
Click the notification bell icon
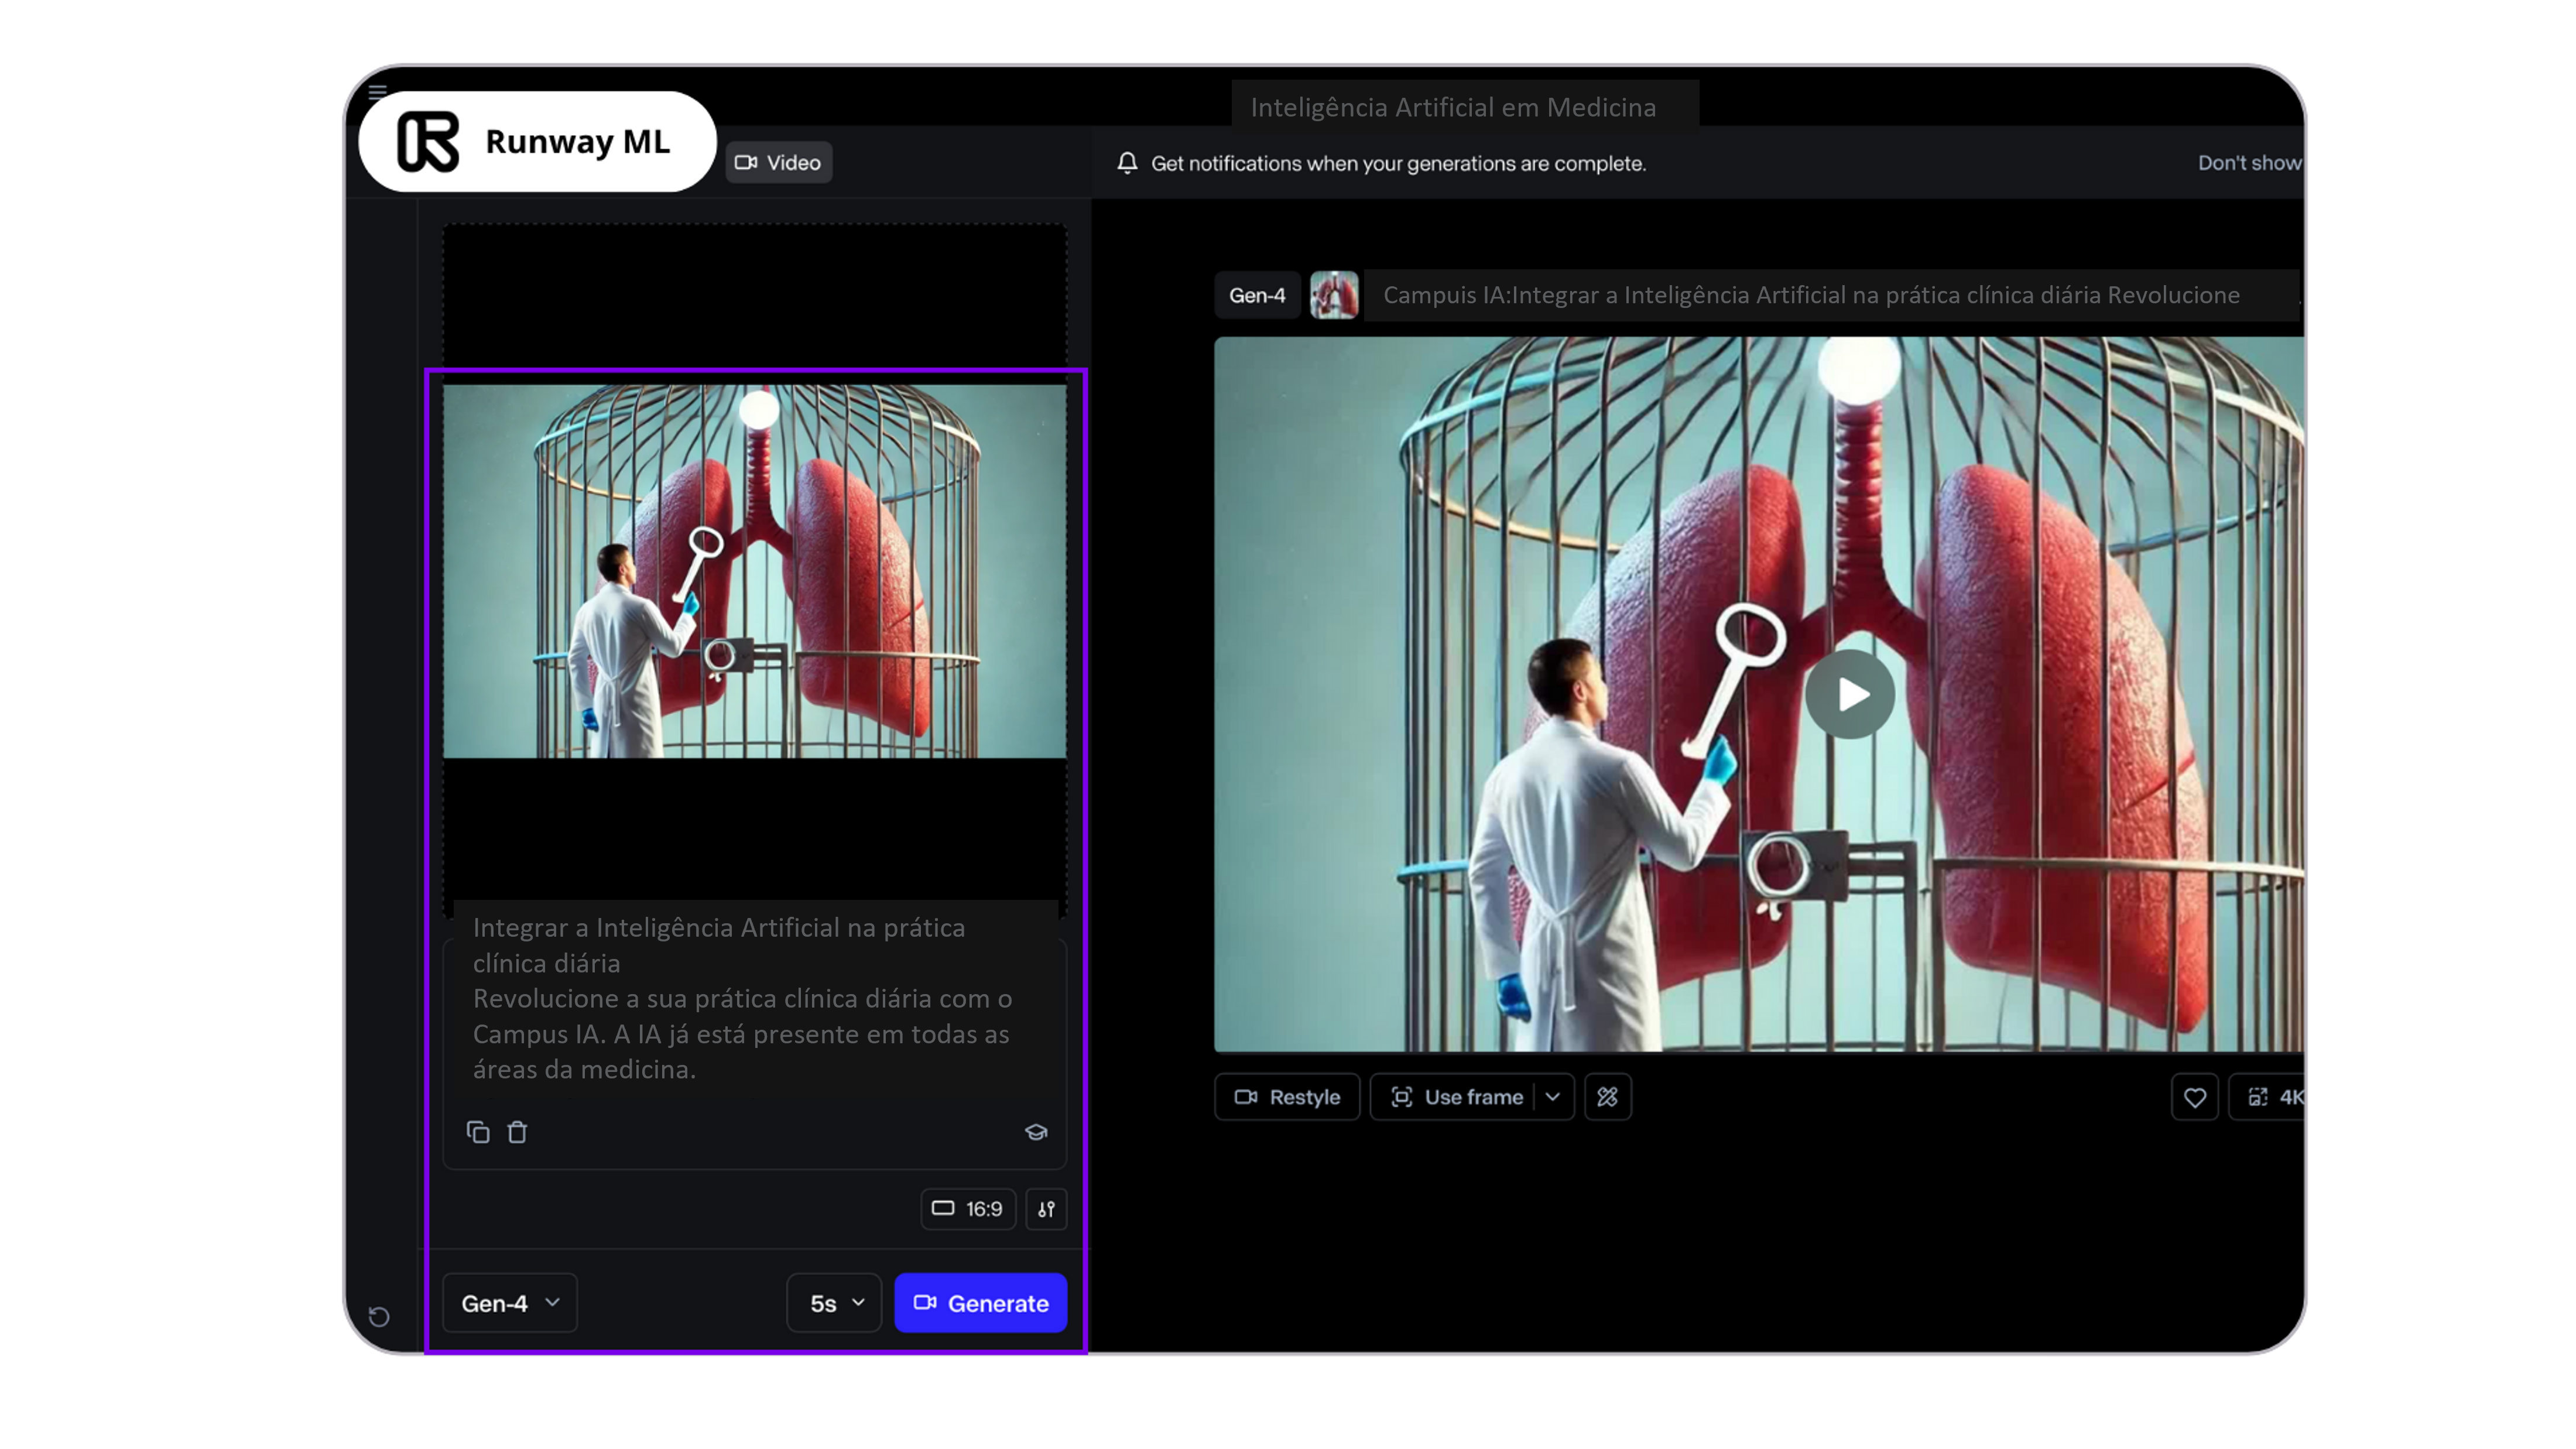1127,163
